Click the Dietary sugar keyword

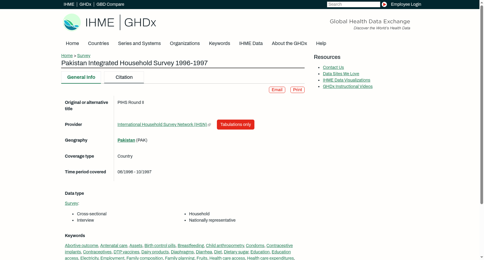coord(236,252)
